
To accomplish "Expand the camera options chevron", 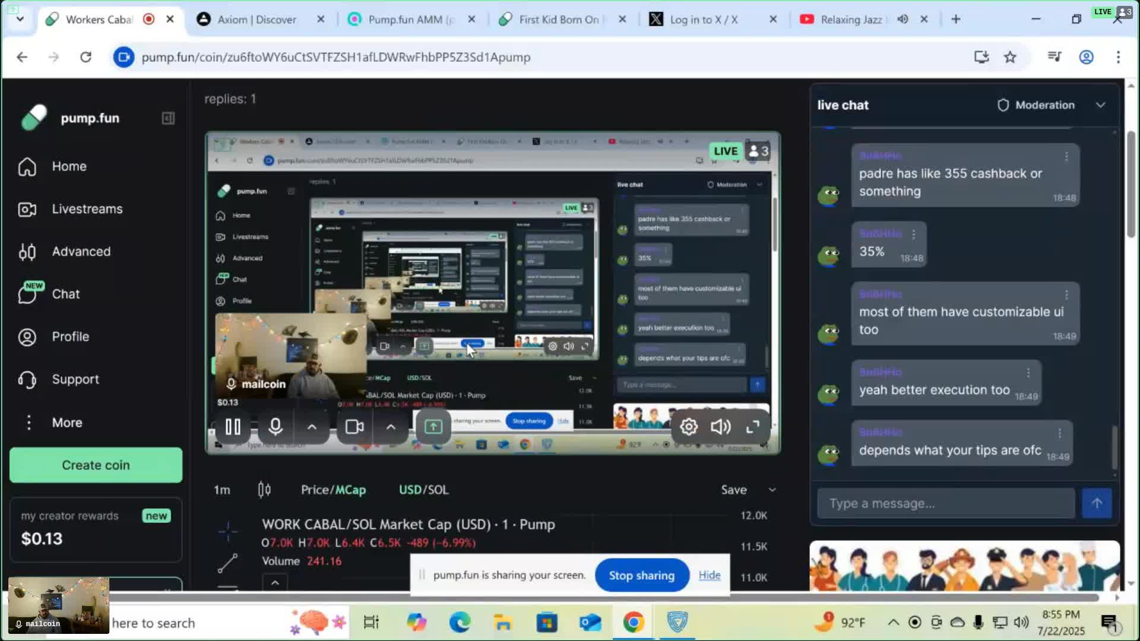I will coord(391,427).
